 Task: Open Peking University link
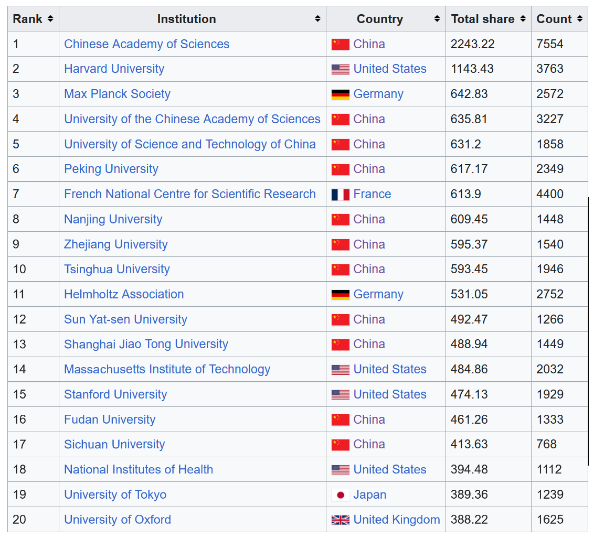point(111,169)
